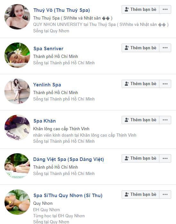
Task: View Spa Khăn towel profile picture
Action: (17, 127)
